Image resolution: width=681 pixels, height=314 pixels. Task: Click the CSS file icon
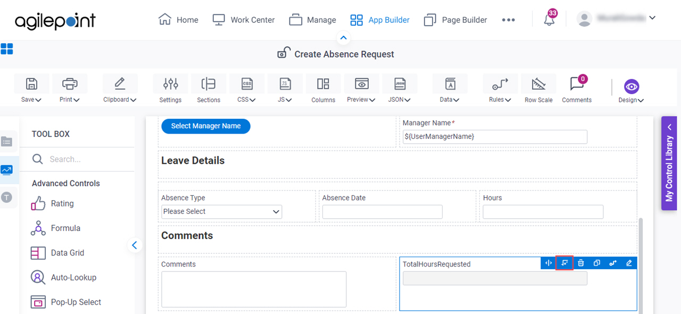click(247, 84)
